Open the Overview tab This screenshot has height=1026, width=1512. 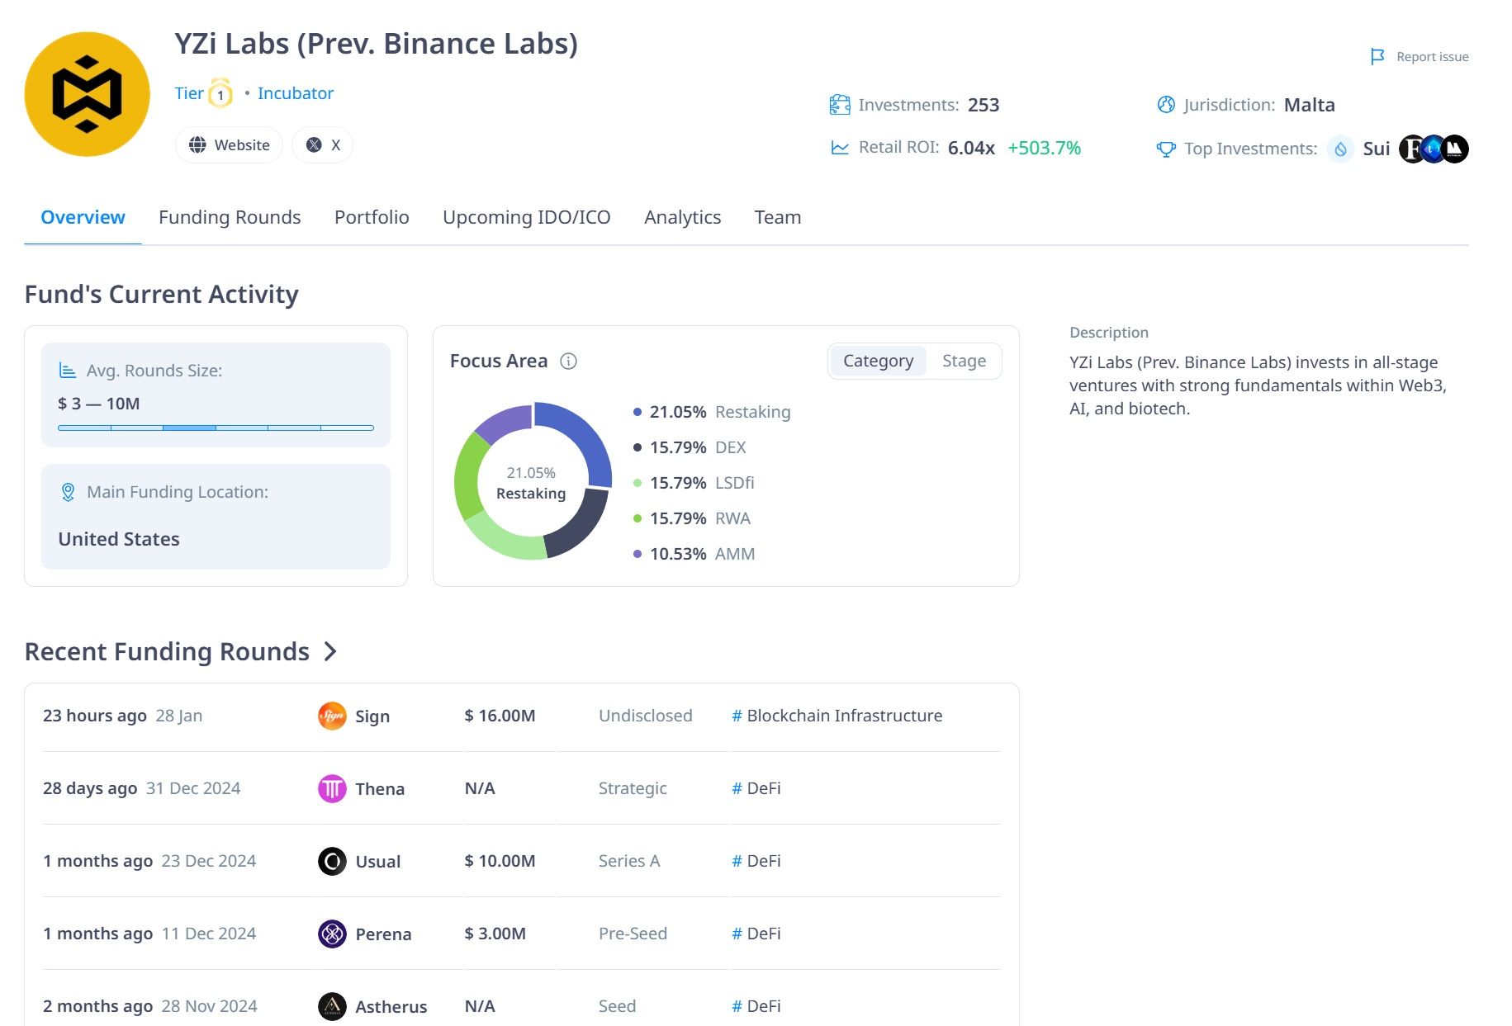[83, 217]
